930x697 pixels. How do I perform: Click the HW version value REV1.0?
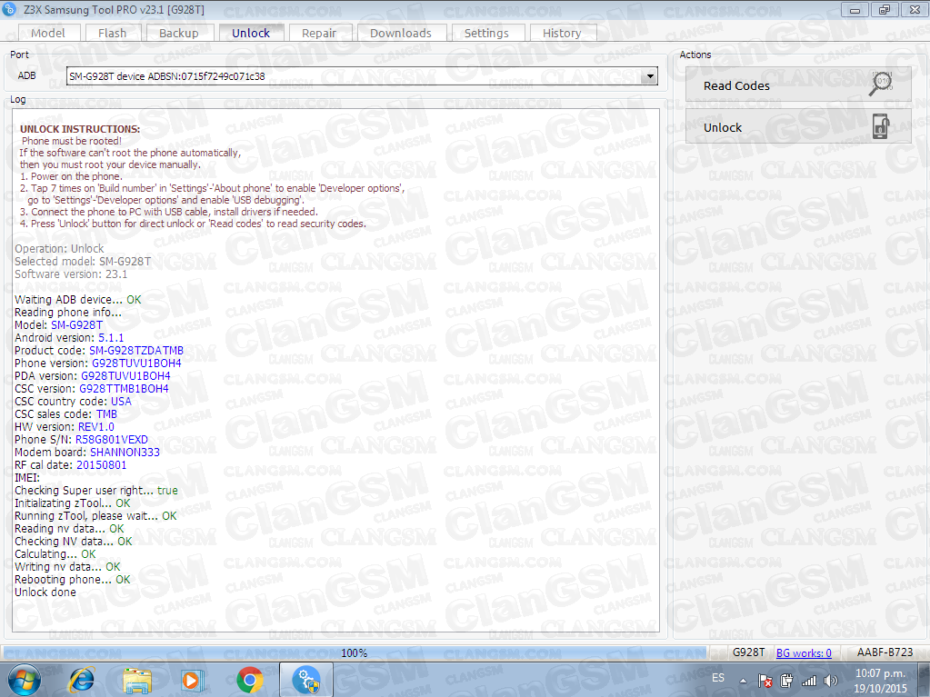(96, 427)
